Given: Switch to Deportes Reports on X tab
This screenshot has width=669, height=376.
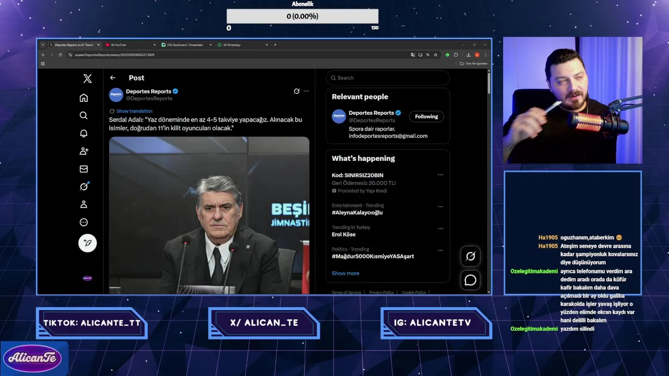Looking at the screenshot, I should [x=74, y=45].
